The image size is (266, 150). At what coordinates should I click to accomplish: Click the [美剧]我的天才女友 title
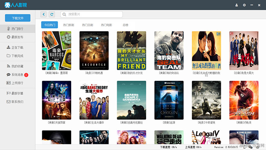[x=131, y=73]
